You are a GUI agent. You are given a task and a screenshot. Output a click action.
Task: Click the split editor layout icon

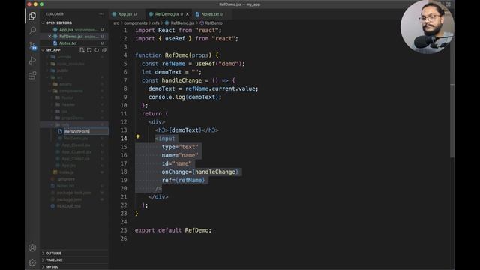point(448,4)
